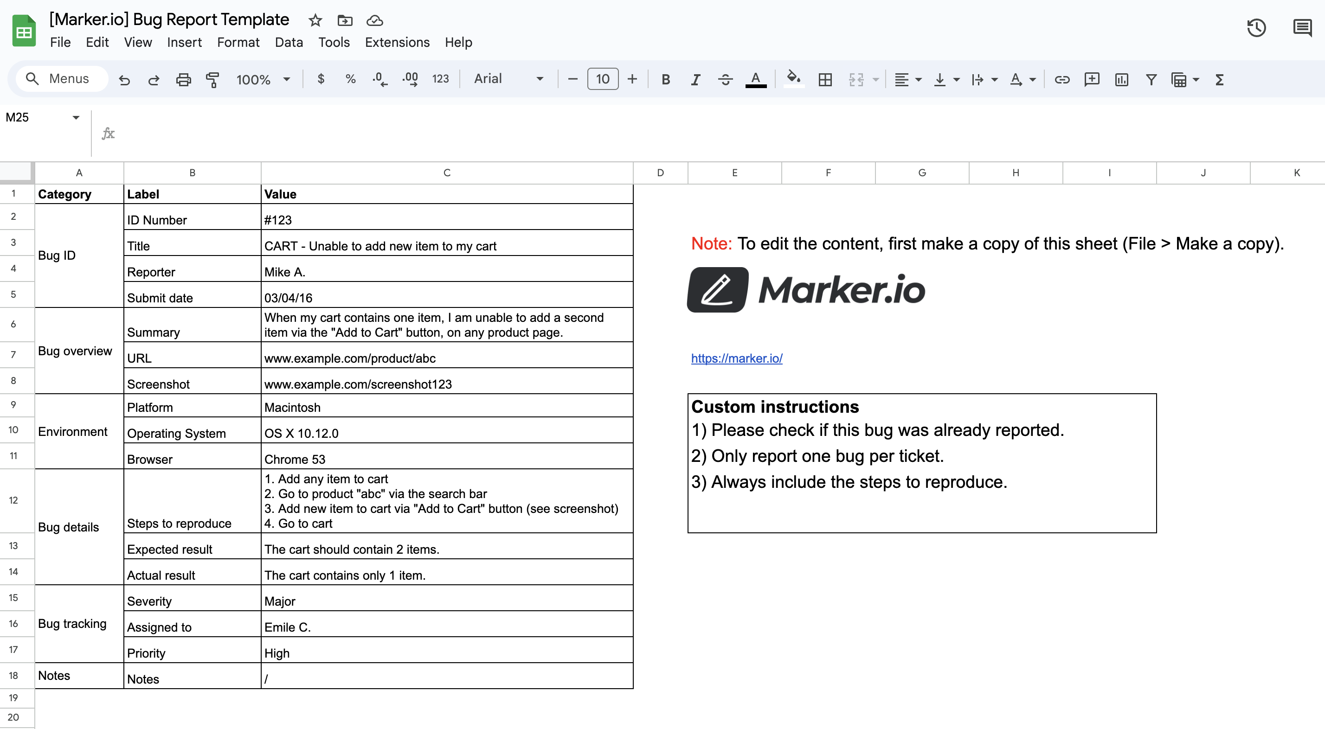Click the Create a filter icon
The height and width of the screenshot is (729, 1325).
[x=1151, y=79]
